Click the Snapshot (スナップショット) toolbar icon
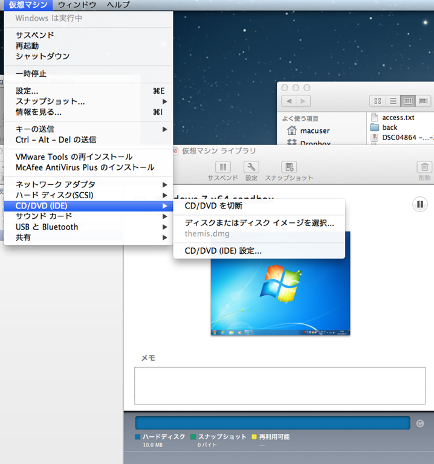 [290, 167]
